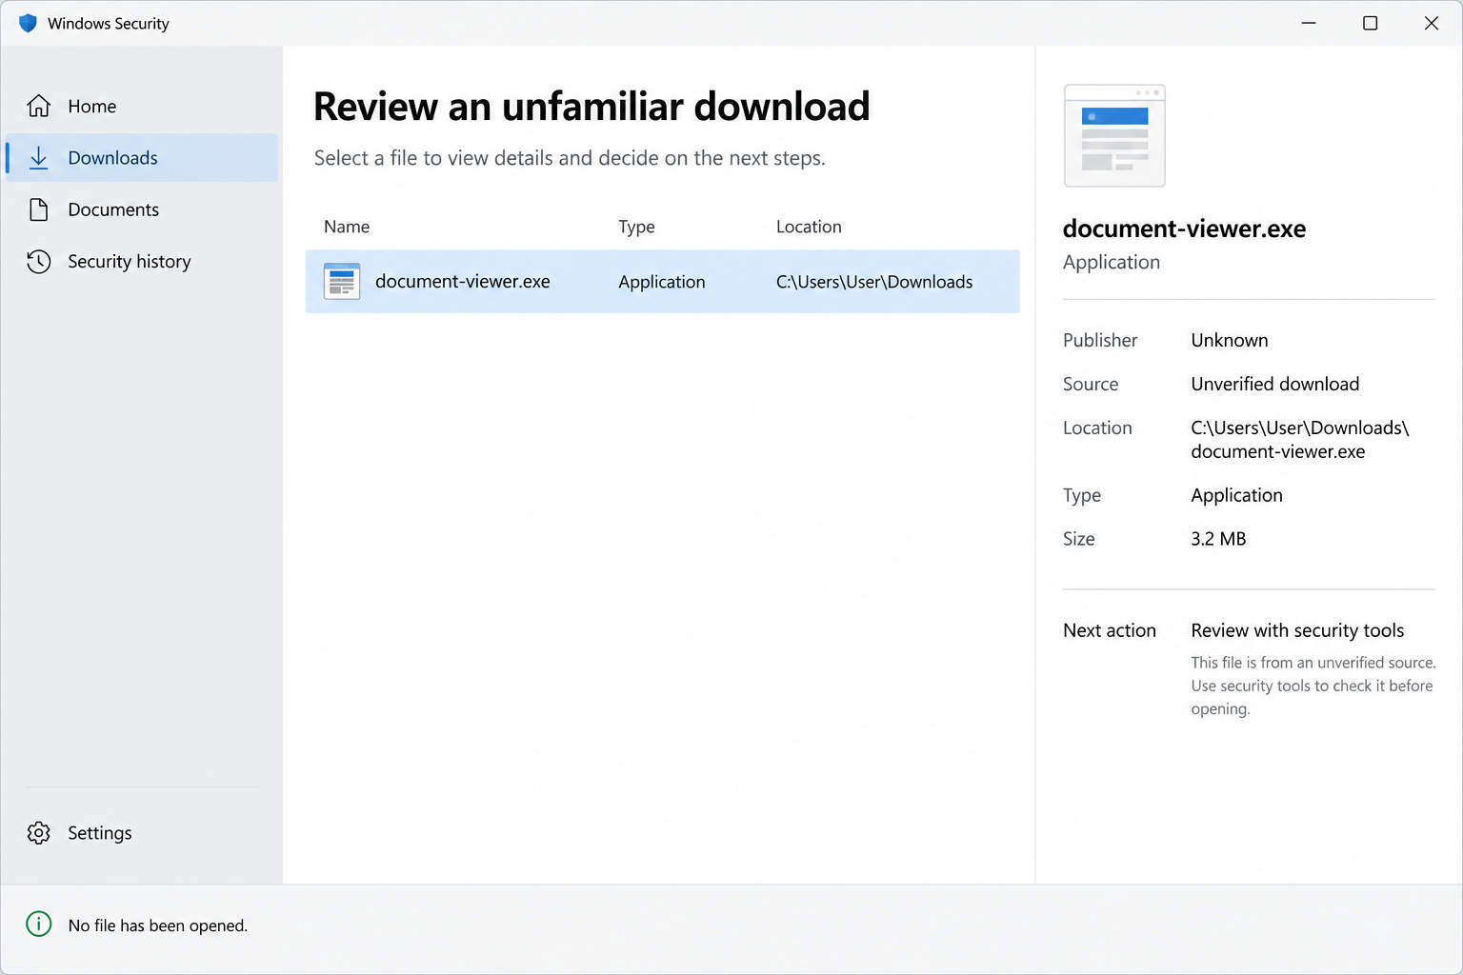
Task: Click the Settings gear icon
Action: click(x=38, y=833)
